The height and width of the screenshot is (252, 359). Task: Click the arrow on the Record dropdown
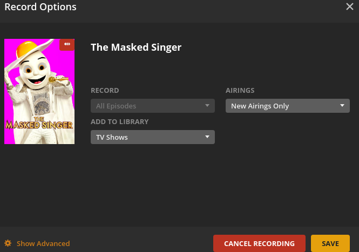207,106
